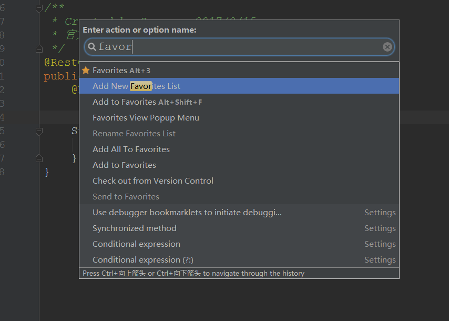Click the comment end fold marker
449x321 pixels.
pyautogui.click(x=39, y=49)
